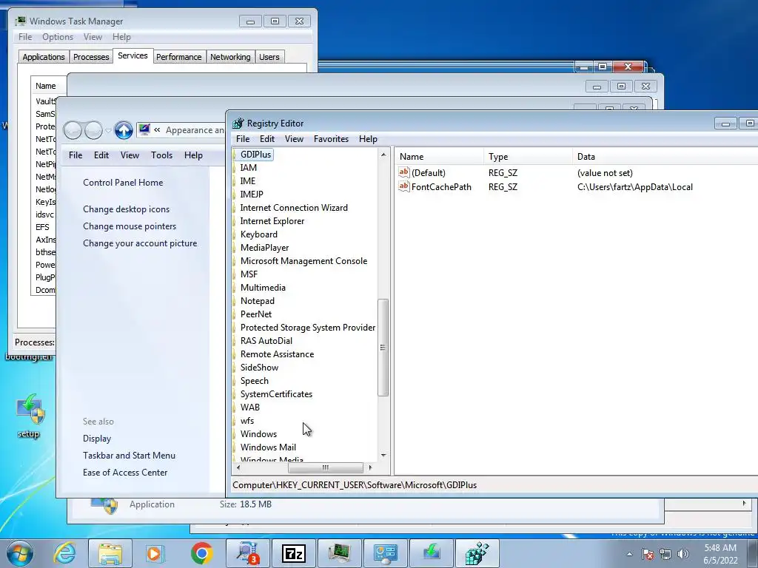Open the network tray icon
758x568 pixels.
[x=665, y=554]
